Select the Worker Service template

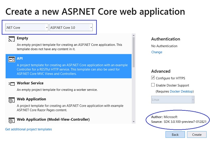point(69,87)
